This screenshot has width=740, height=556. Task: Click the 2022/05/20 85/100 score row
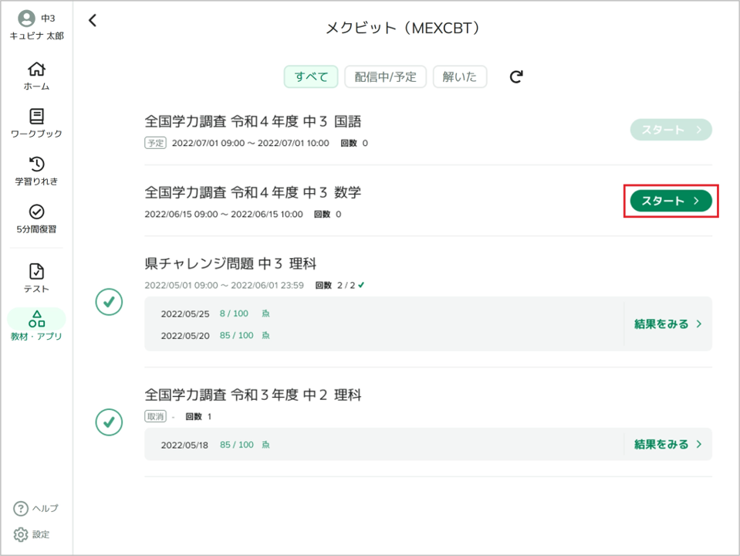[215, 335]
